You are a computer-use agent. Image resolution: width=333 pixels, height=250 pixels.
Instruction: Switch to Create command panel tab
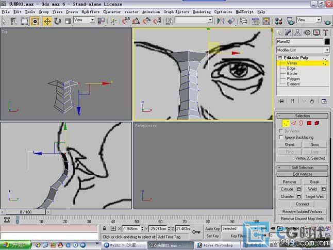point(279,32)
